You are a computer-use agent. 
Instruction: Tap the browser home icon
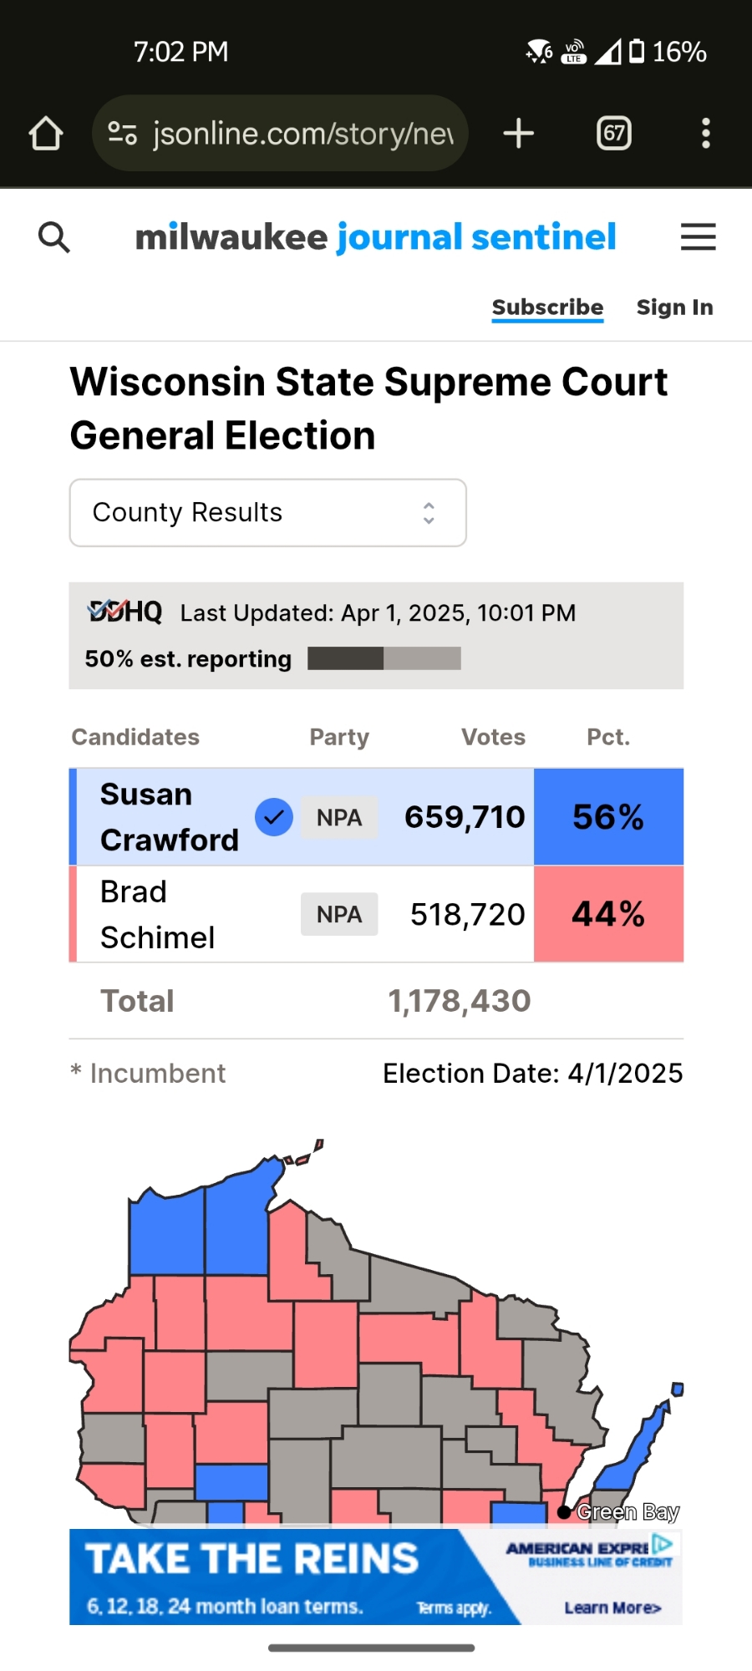click(x=46, y=134)
